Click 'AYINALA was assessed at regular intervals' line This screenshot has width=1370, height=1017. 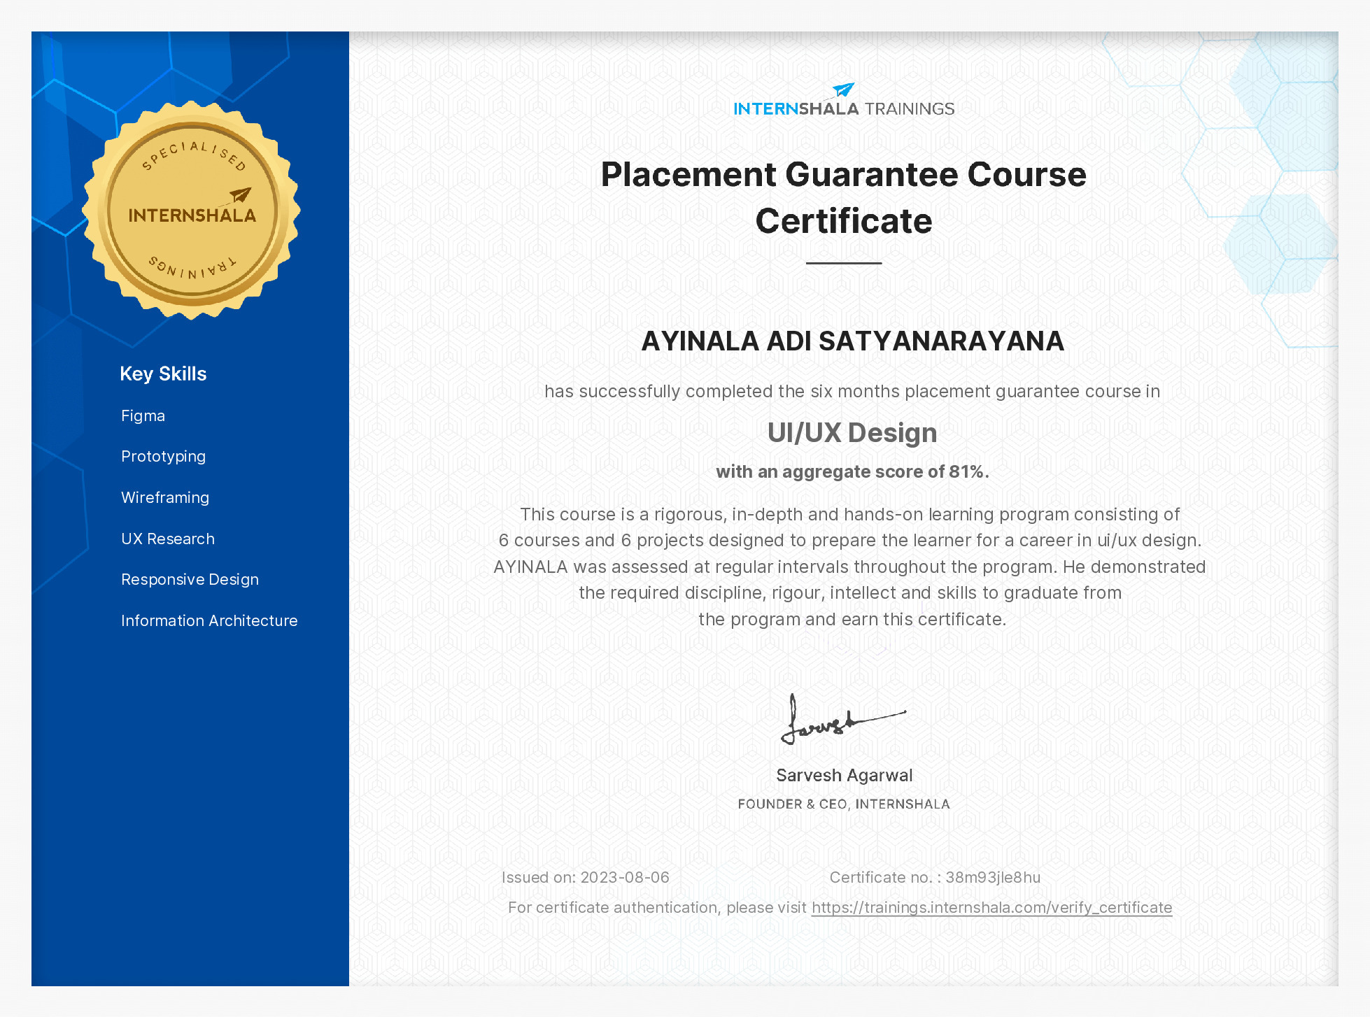850,567
